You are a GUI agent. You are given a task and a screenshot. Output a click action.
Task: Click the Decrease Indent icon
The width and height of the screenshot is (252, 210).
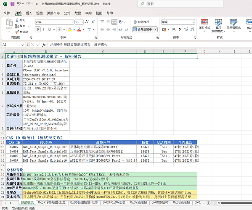[121, 29]
